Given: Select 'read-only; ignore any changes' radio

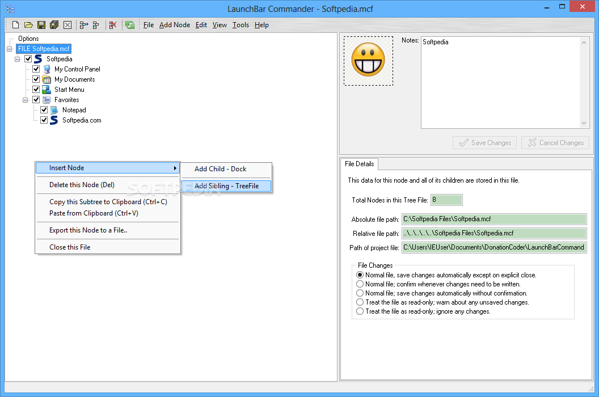Looking at the screenshot, I should 360,311.
